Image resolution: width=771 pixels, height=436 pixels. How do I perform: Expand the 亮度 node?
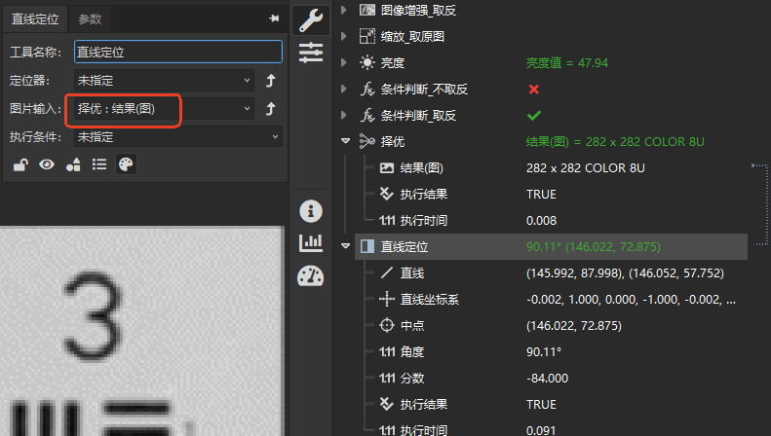click(344, 62)
